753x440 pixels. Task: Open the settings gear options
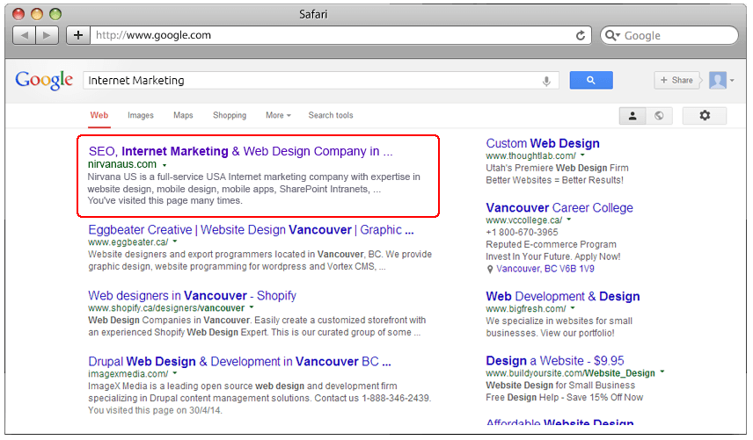tap(704, 115)
